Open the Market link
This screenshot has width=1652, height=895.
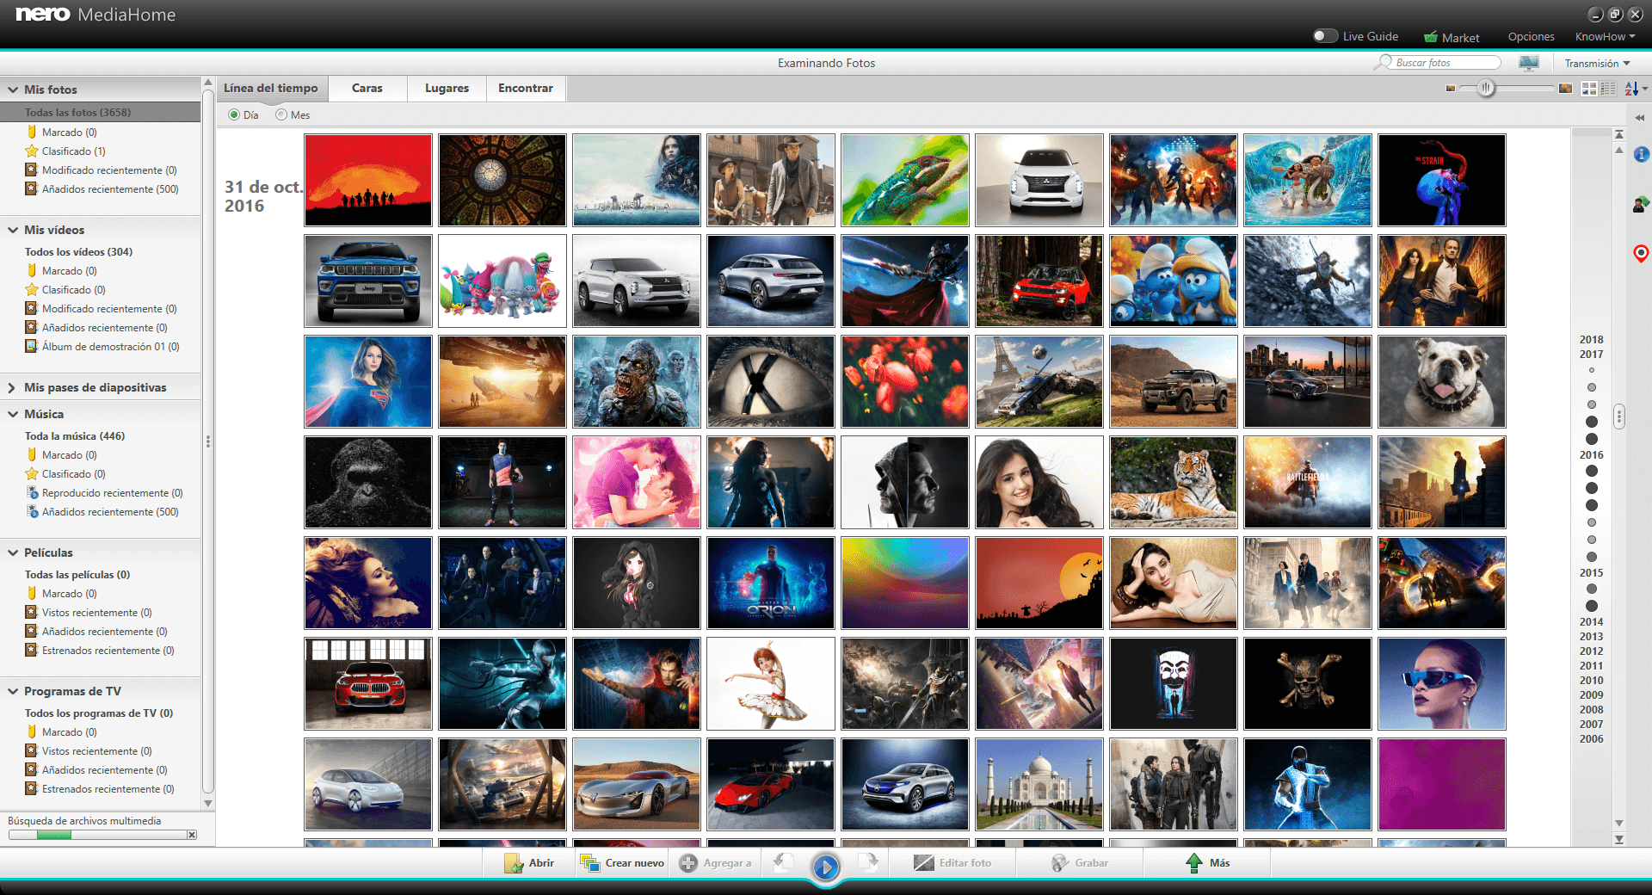[1460, 37]
